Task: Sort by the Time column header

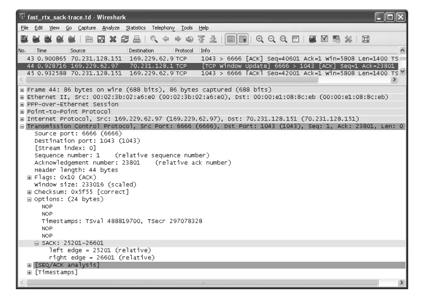Action: click(52, 51)
